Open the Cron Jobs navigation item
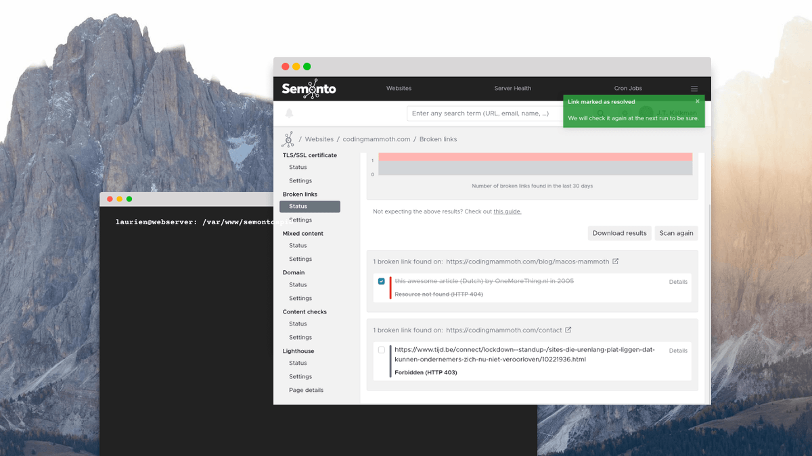 coord(628,88)
